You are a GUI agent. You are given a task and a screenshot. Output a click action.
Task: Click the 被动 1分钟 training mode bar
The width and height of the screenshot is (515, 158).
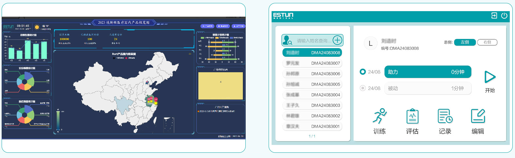tap(428, 88)
